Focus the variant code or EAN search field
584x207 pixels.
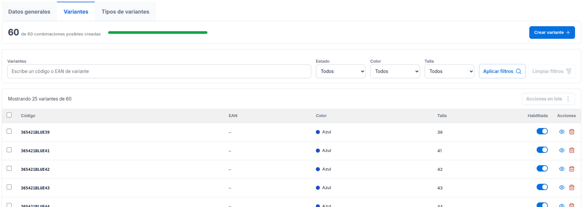pyautogui.click(x=159, y=71)
